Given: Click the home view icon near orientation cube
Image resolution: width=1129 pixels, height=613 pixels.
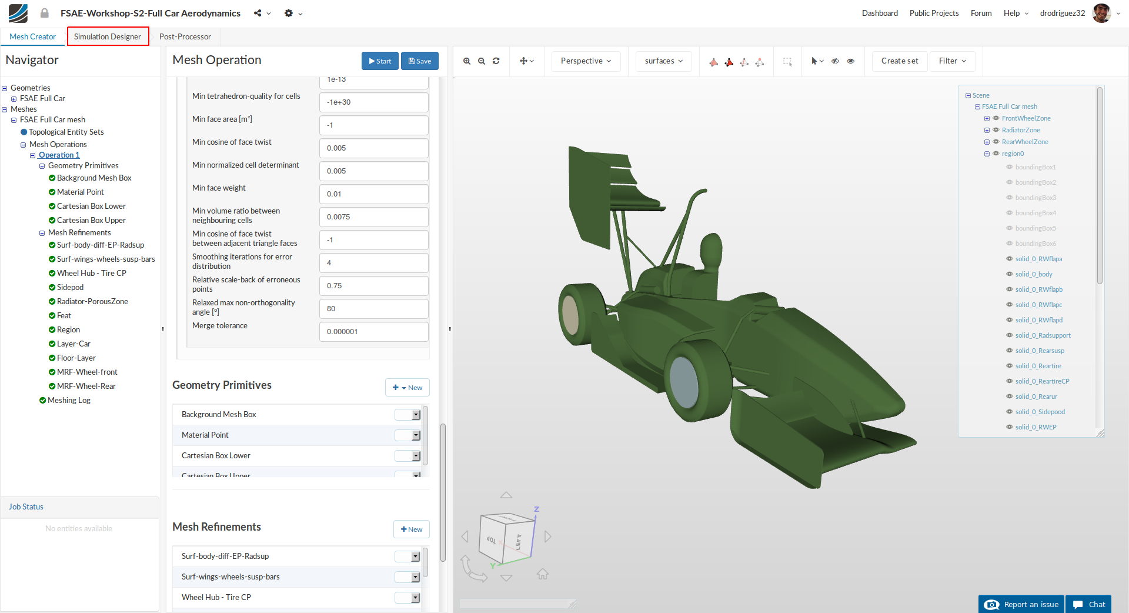Looking at the screenshot, I should point(543,574).
